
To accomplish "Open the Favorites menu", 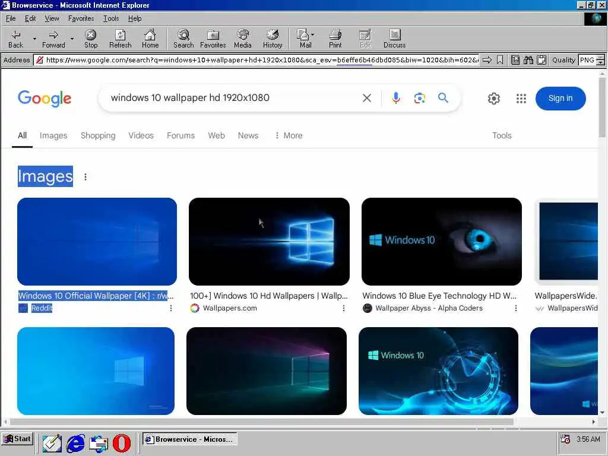I will coord(81,18).
